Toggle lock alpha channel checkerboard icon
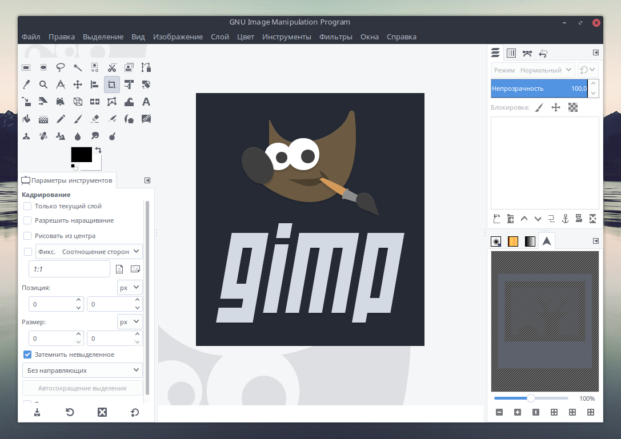621x439 pixels. pos(573,107)
